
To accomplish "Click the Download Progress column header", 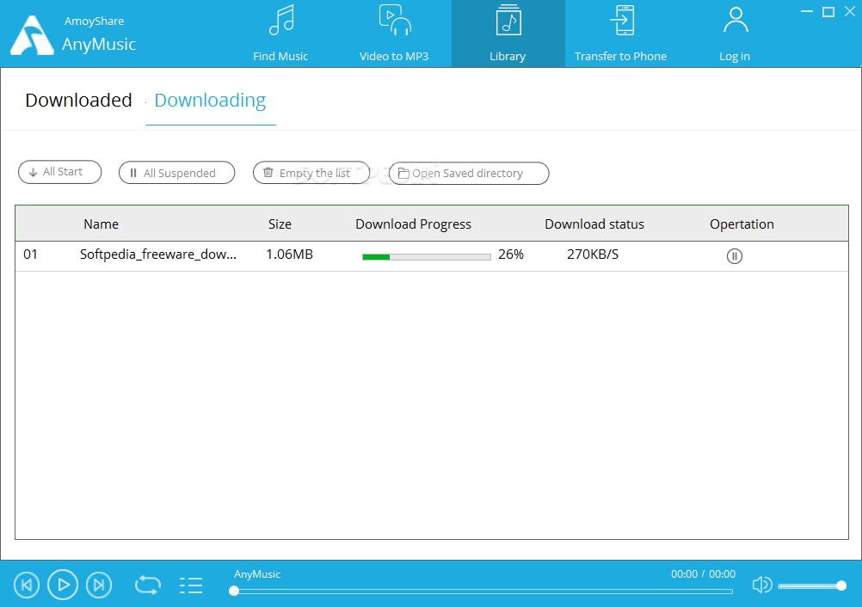I will (x=414, y=224).
